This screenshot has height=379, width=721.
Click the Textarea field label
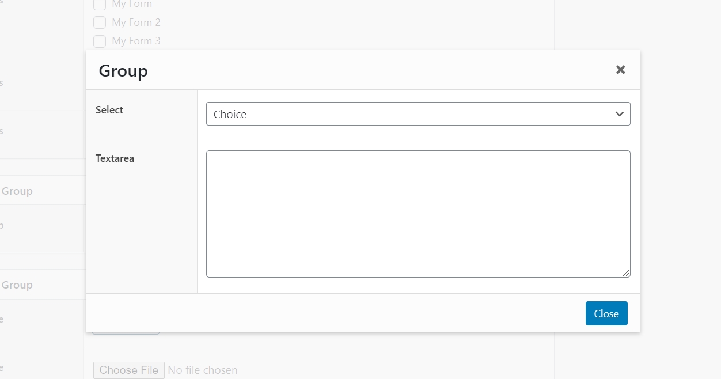115,158
